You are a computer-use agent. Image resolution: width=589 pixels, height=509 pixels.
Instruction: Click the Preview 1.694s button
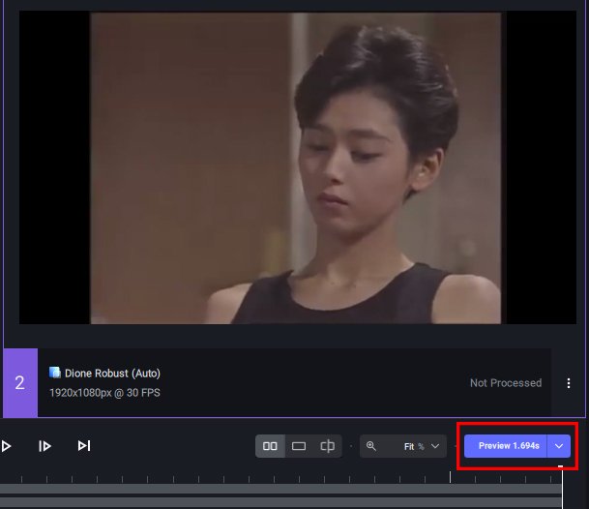click(506, 446)
